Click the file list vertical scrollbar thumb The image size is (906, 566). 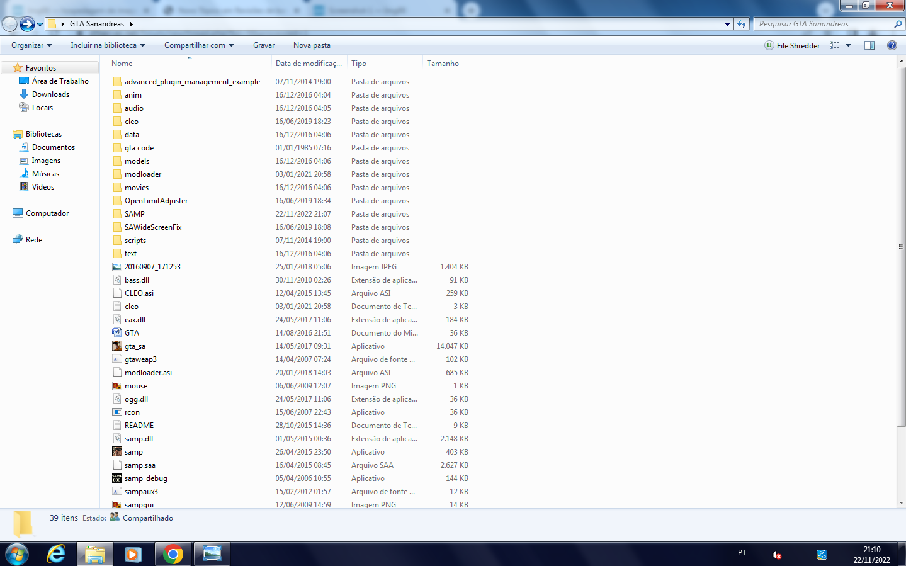click(x=901, y=247)
